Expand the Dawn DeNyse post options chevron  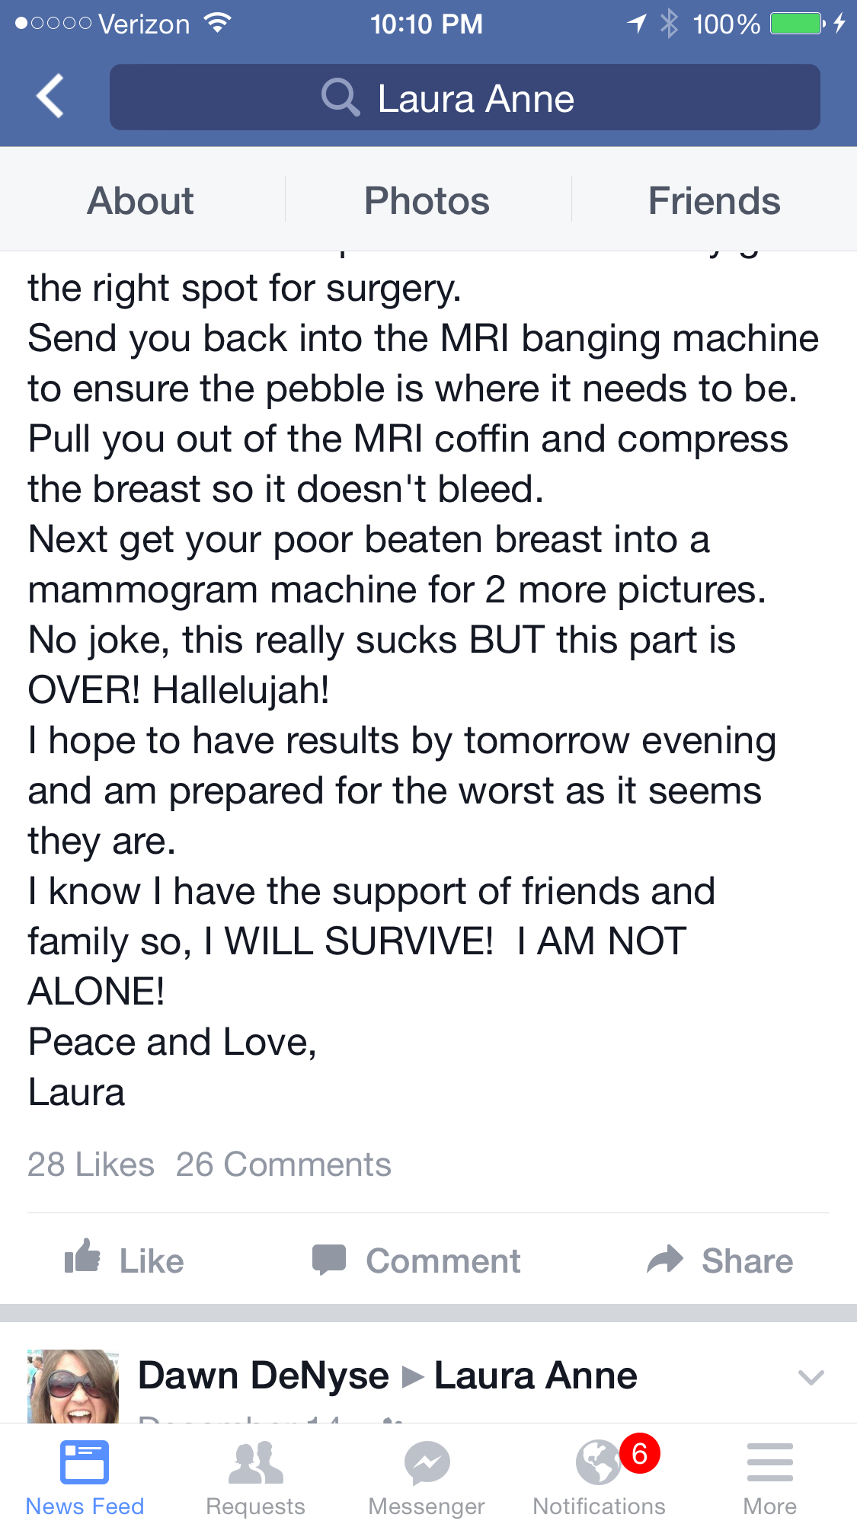pos(811,1377)
